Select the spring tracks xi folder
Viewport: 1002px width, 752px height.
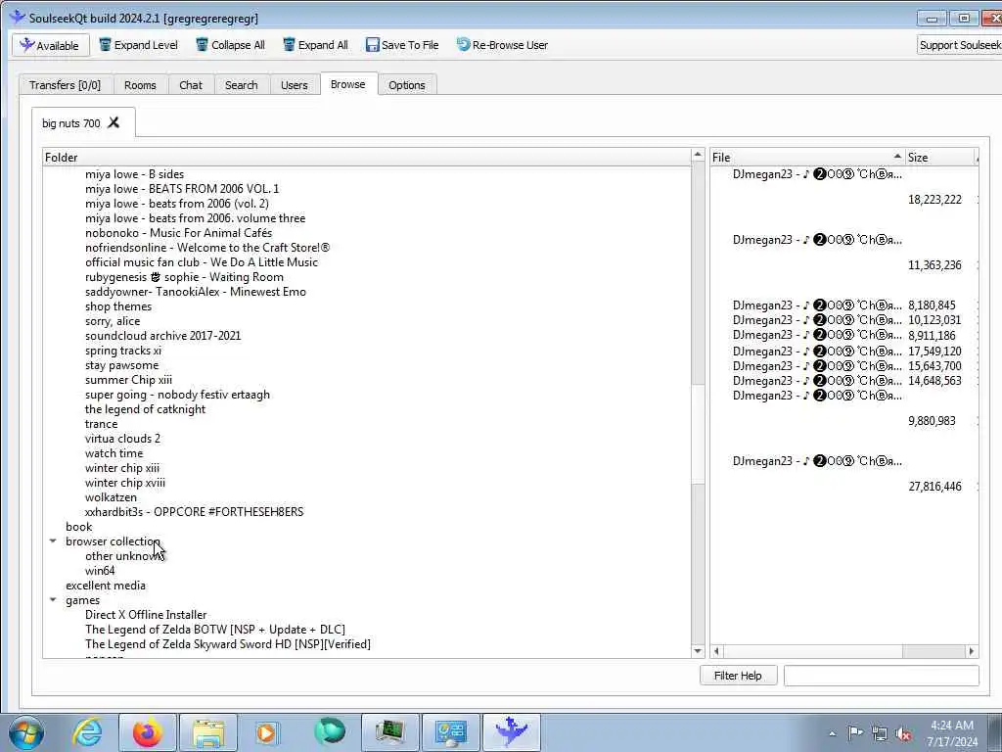pos(123,351)
